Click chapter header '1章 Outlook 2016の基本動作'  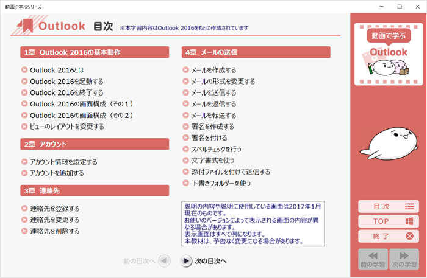(95, 52)
